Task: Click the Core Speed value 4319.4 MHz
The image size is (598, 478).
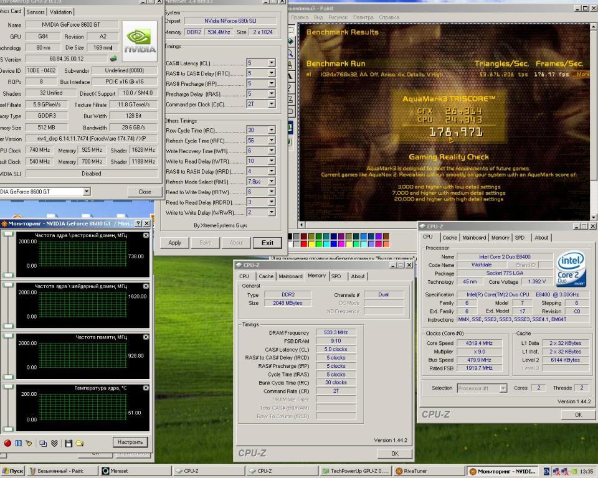Action: tap(479, 343)
